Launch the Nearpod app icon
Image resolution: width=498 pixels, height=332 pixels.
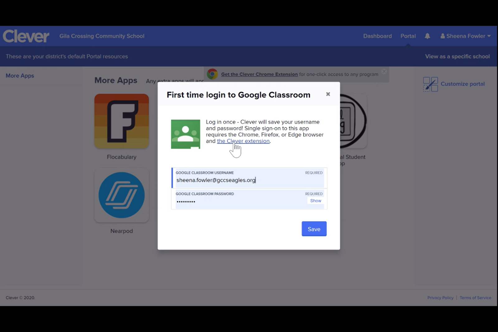click(122, 195)
